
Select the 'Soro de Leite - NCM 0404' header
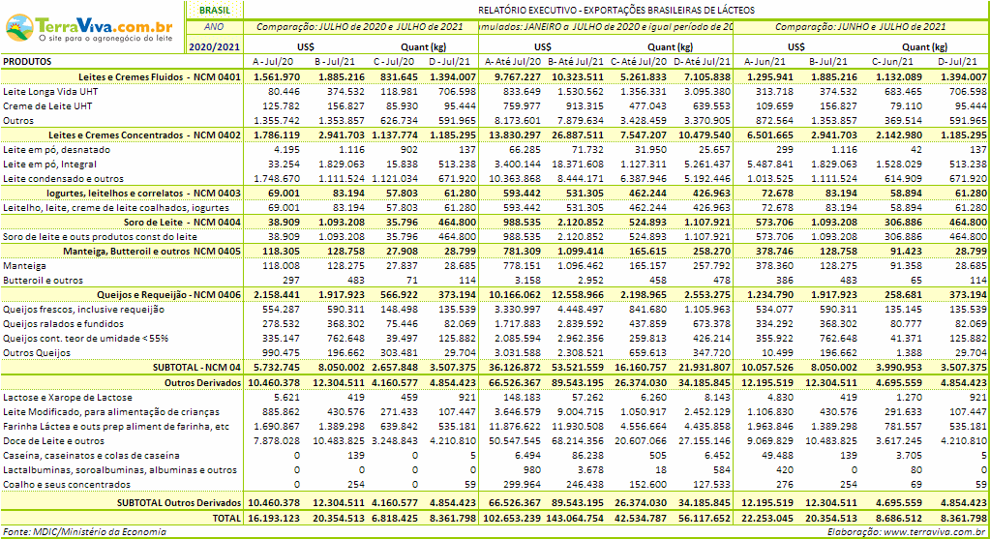click(183, 223)
